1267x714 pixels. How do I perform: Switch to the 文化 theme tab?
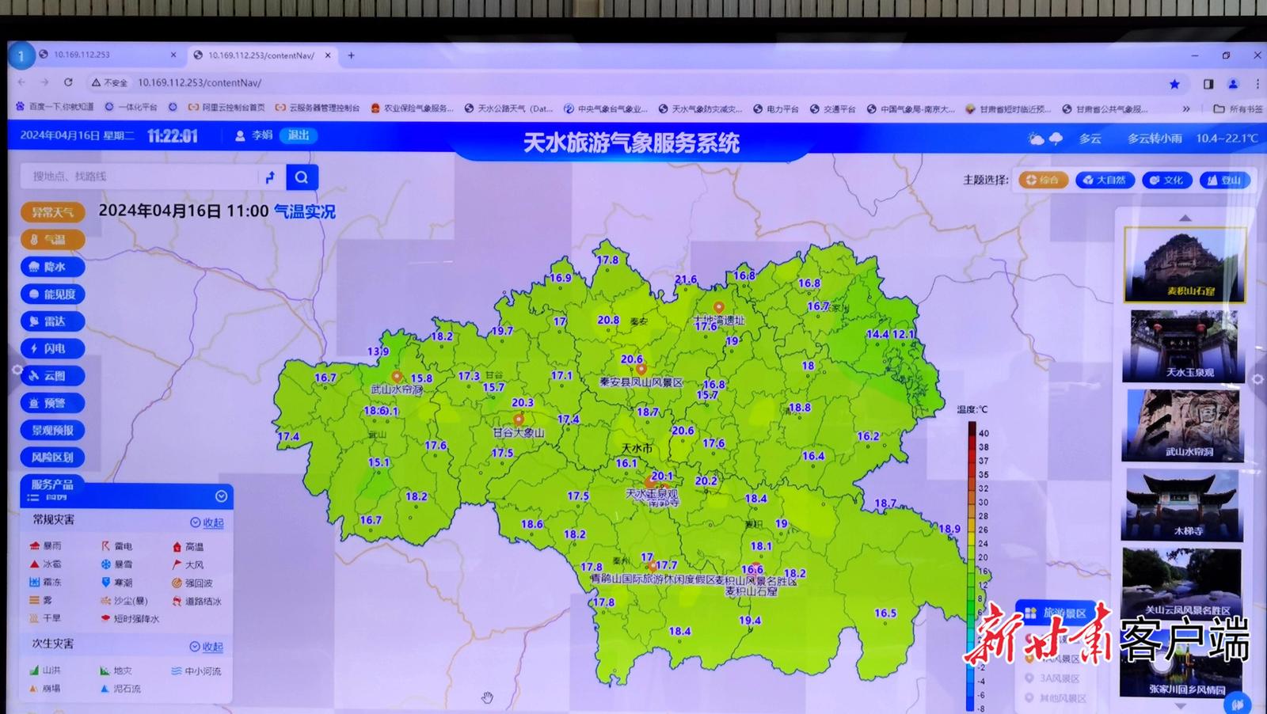(x=1166, y=180)
